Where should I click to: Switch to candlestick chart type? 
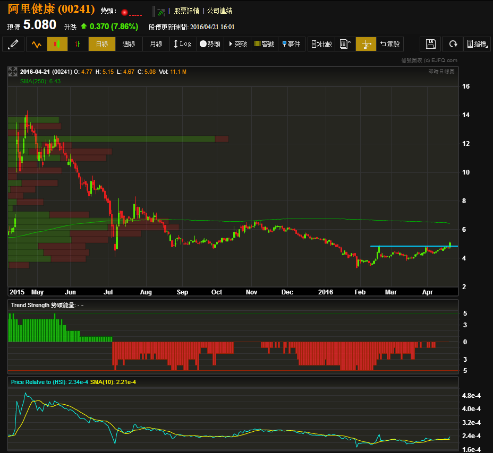point(57,44)
